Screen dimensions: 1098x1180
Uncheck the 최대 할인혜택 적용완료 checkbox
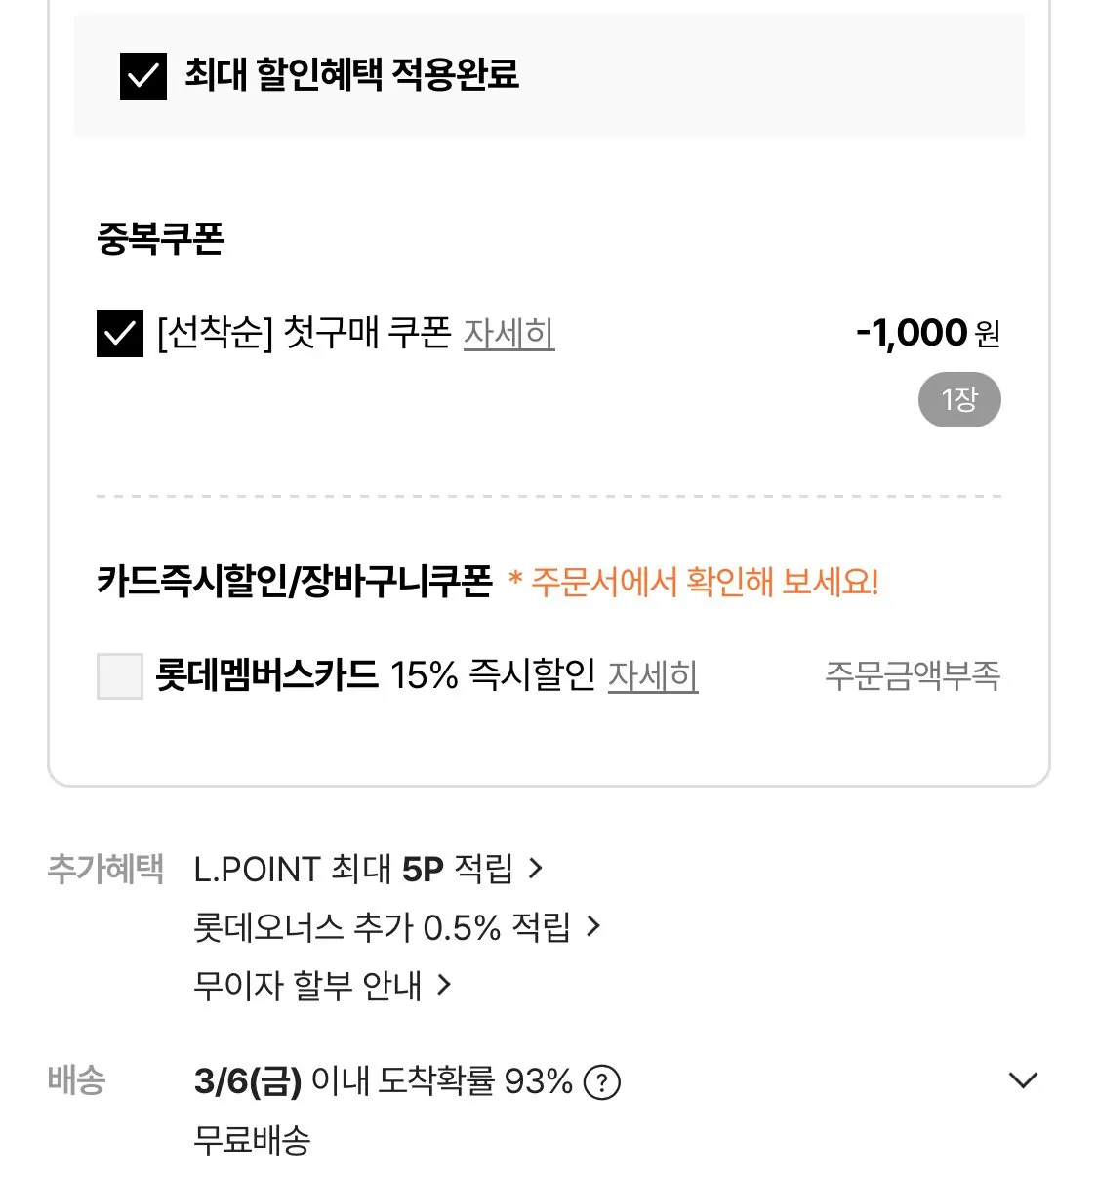142,75
